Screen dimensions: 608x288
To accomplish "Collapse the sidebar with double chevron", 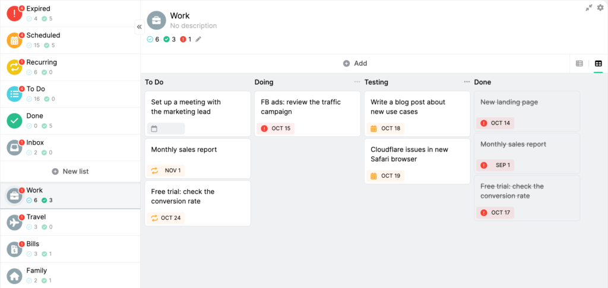I will [139, 27].
